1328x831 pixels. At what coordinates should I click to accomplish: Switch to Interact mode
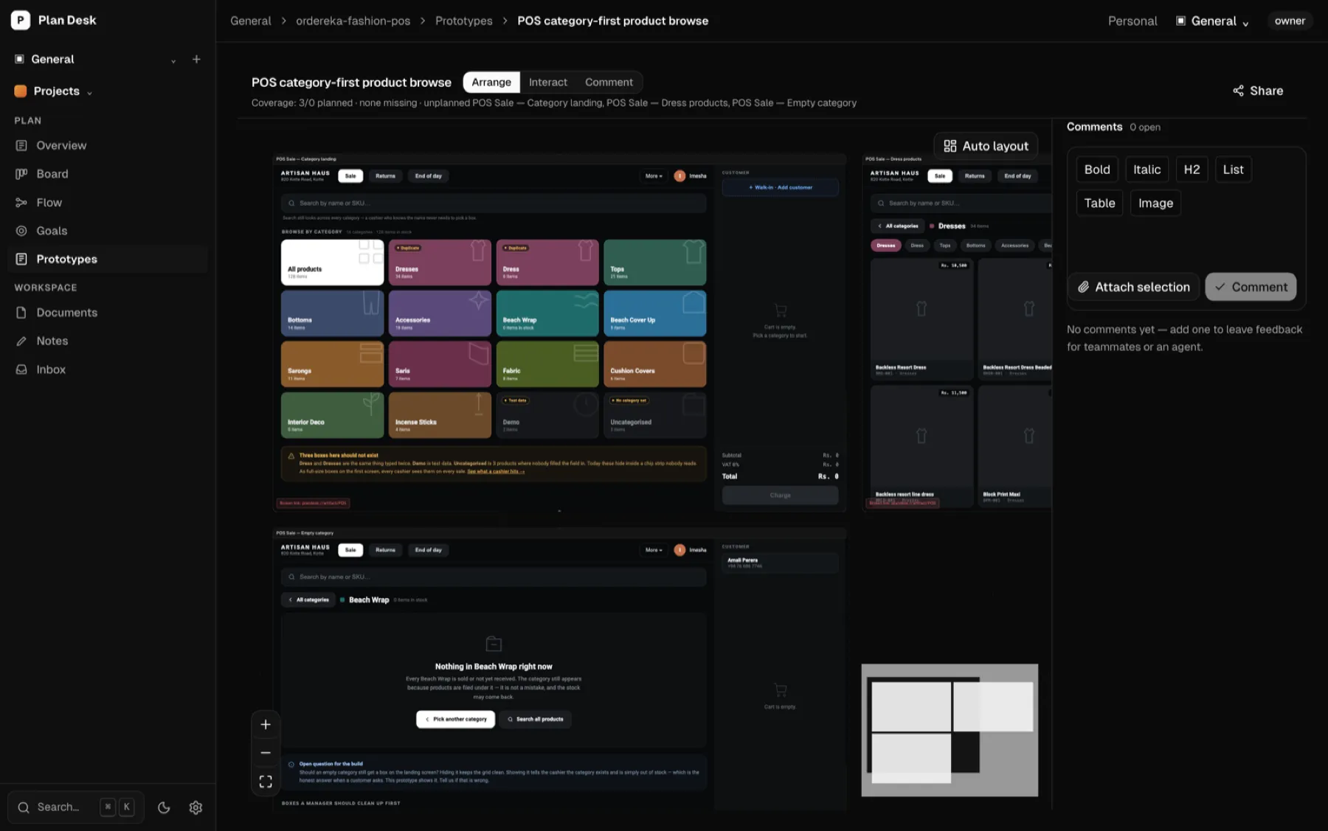[548, 82]
